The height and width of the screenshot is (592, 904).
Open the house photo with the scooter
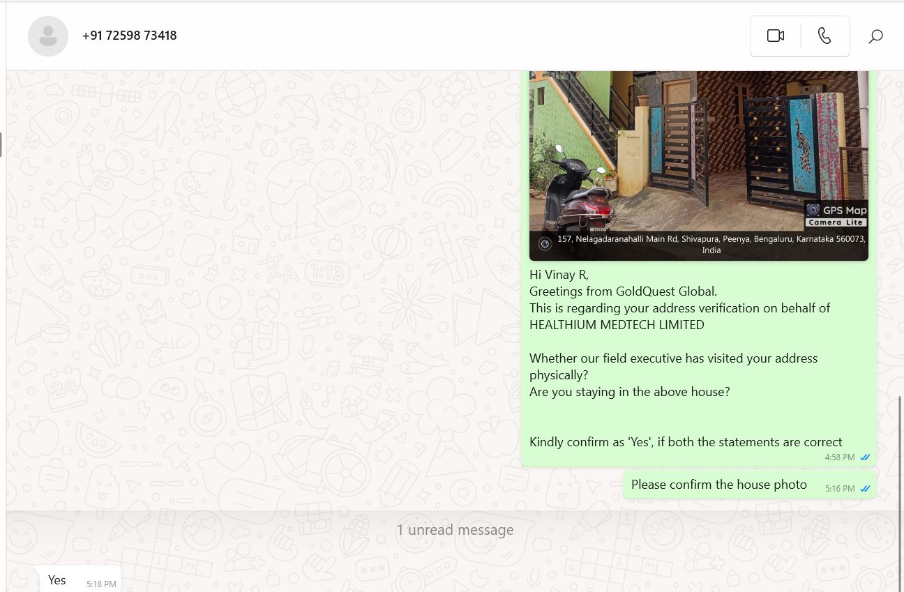(x=699, y=165)
